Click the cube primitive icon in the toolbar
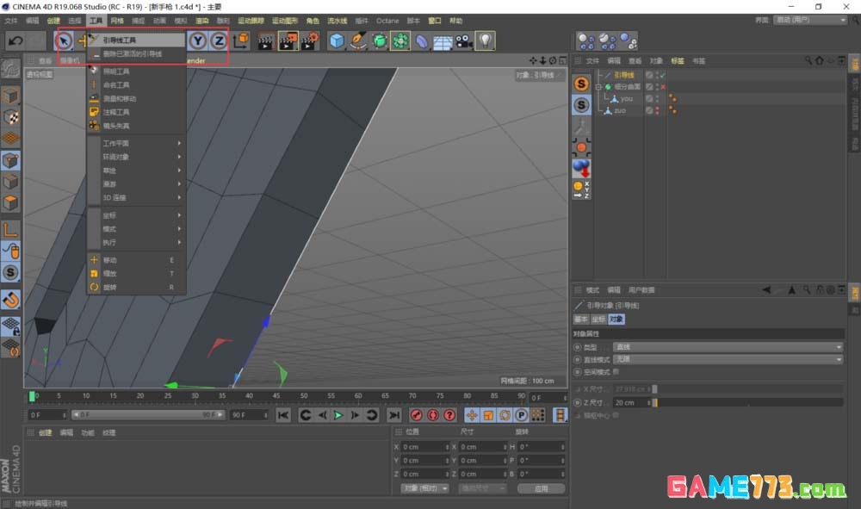This screenshot has height=509, width=861. pos(337,40)
